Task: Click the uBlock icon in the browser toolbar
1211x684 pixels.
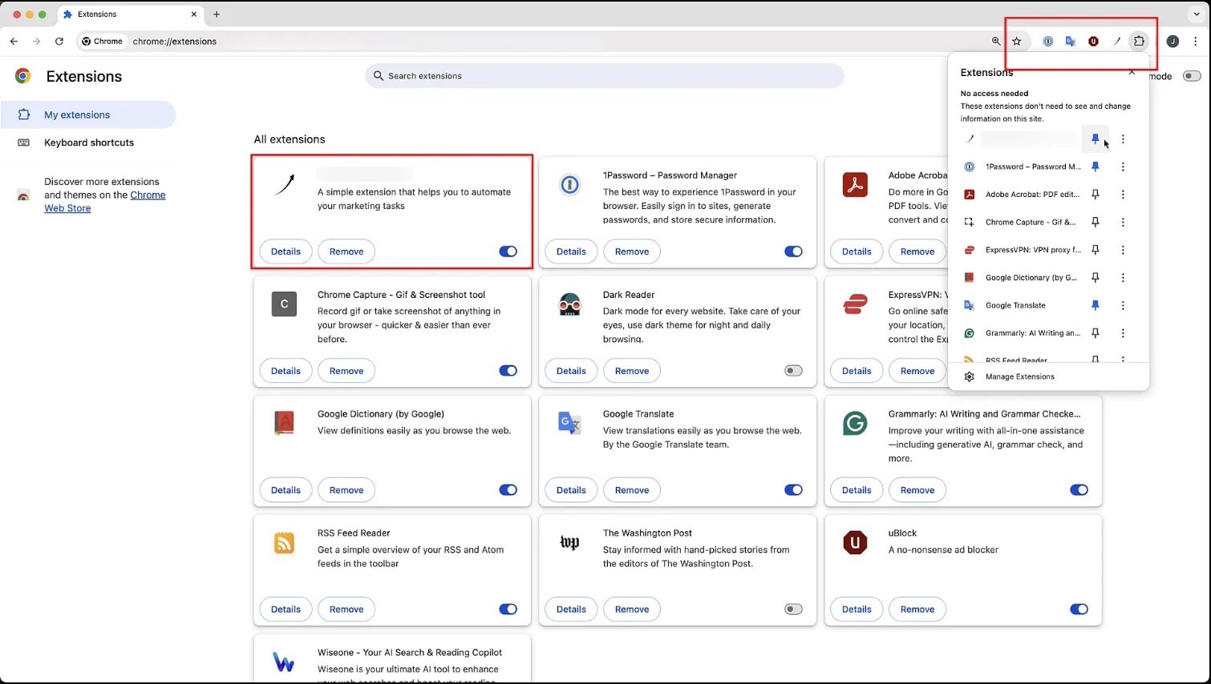Action: (x=1093, y=41)
